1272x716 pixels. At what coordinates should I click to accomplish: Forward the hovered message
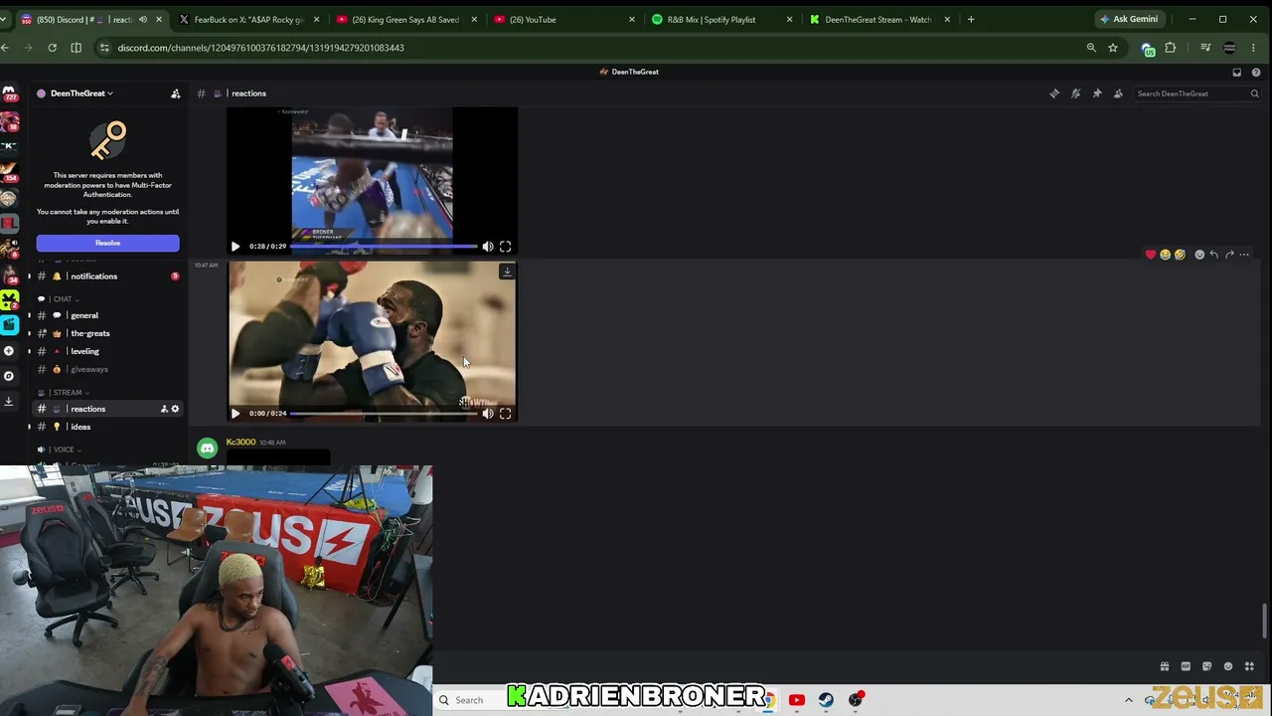coord(1229,255)
